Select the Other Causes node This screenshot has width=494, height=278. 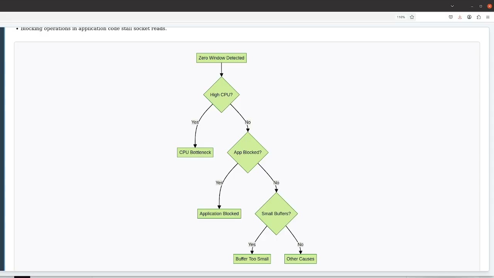pos(301,259)
